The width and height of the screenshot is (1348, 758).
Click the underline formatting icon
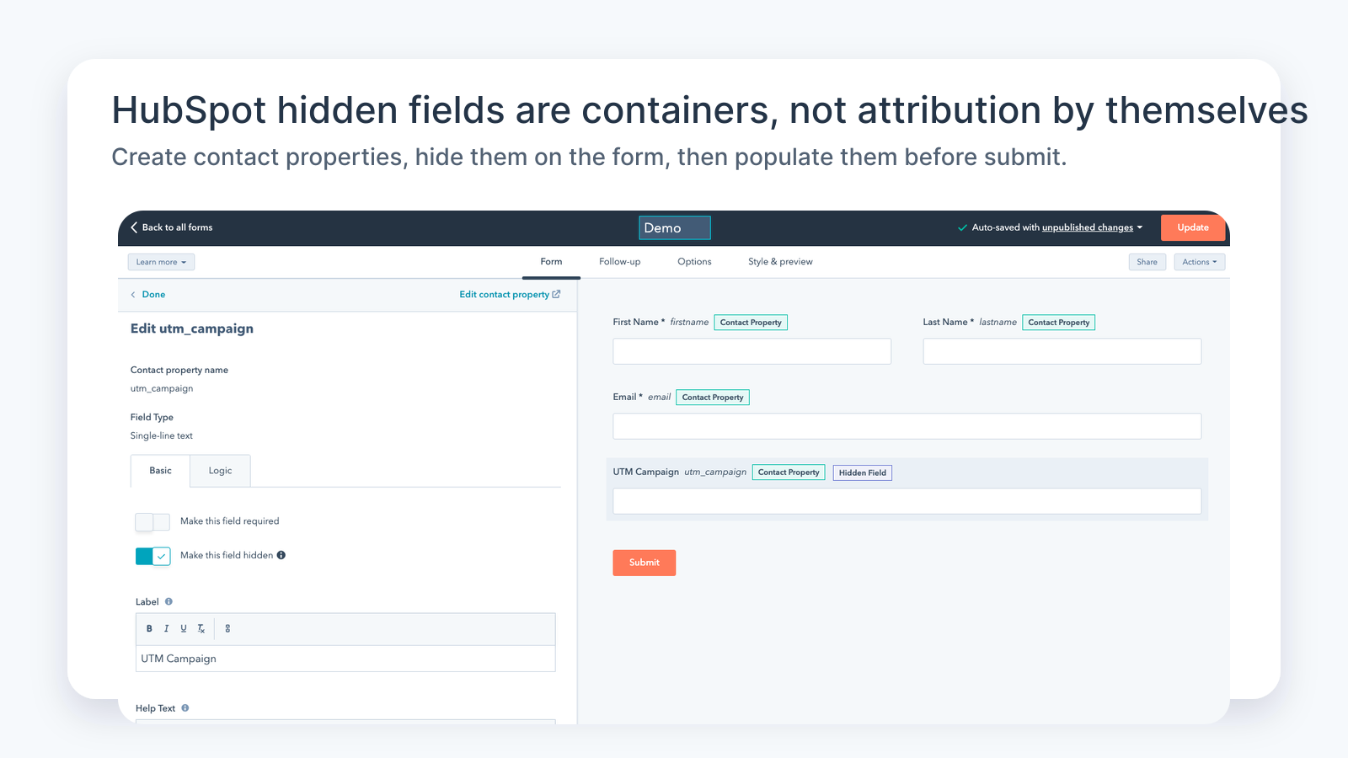(x=184, y=628)
